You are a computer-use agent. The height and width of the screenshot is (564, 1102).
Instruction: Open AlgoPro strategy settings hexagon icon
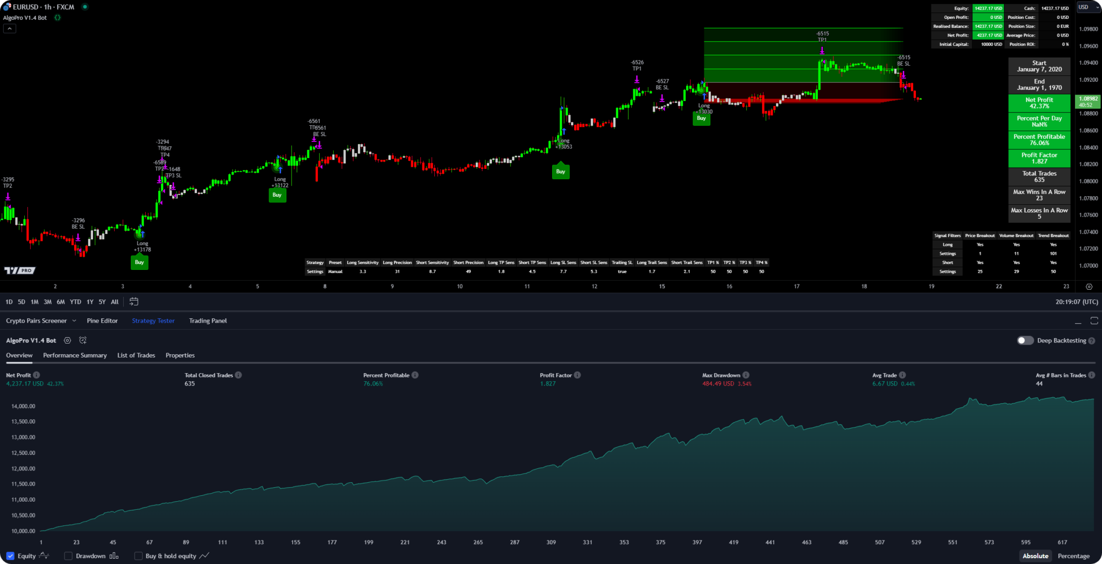[67, 340]
